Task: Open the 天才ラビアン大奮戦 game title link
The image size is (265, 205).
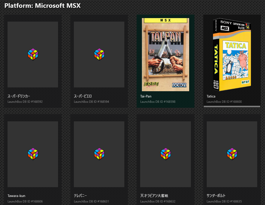Action: 154,196
